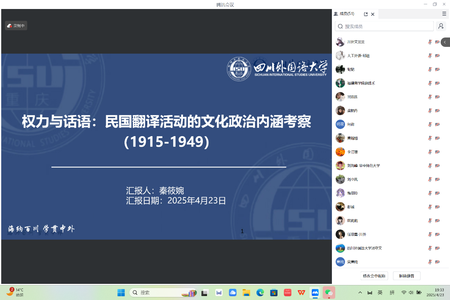The width and height of the screenshot is (450, 300).
Task: Toggle microphone for 川外文兰兰
Action: 430,42
